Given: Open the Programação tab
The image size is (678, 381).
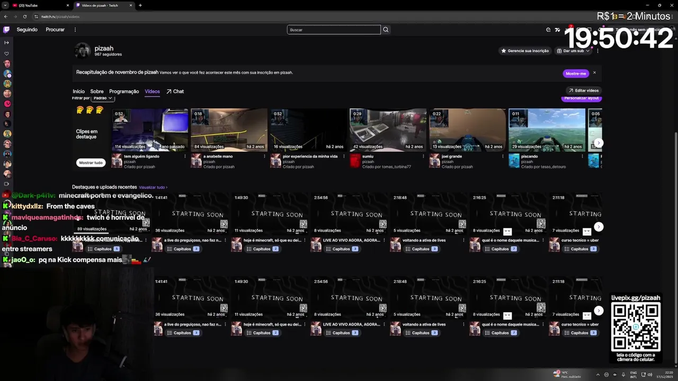Looking at the screenshot, I should [x=124, y=92].
